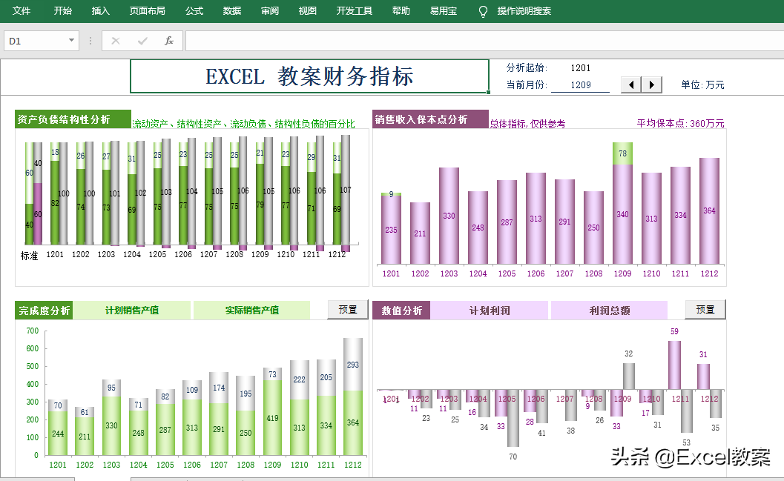
Task: Select the 分析起始 value 1201
Action: click(581, 68)
